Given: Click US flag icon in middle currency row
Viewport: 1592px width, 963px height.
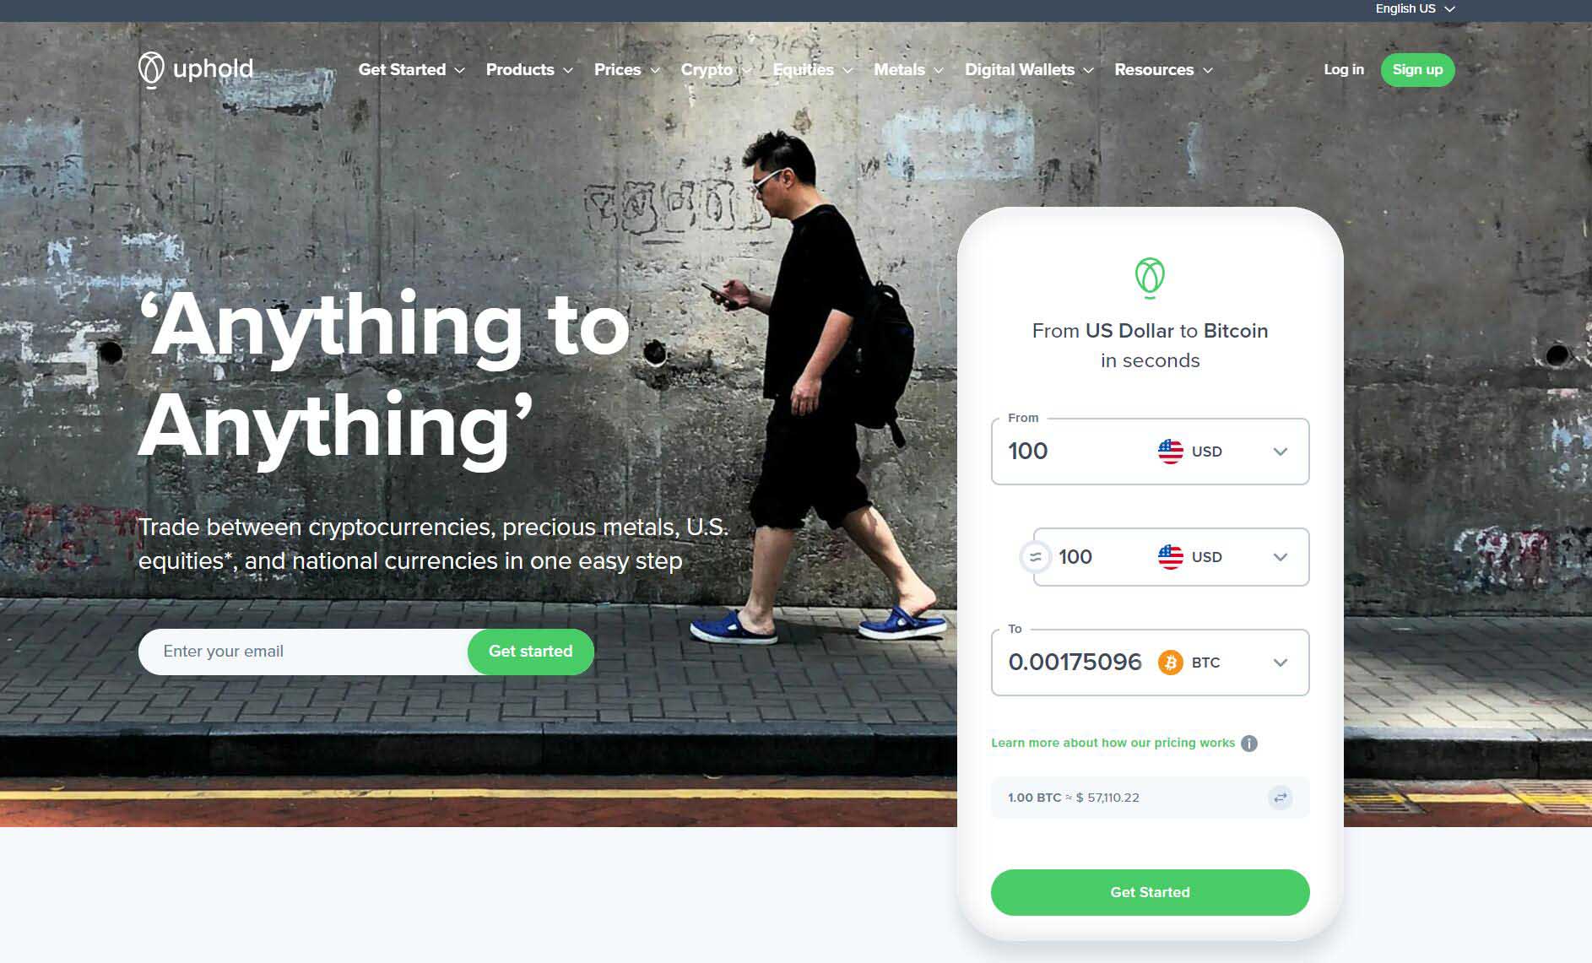Looking at the screenshot, I should [x=1170, y=557].
